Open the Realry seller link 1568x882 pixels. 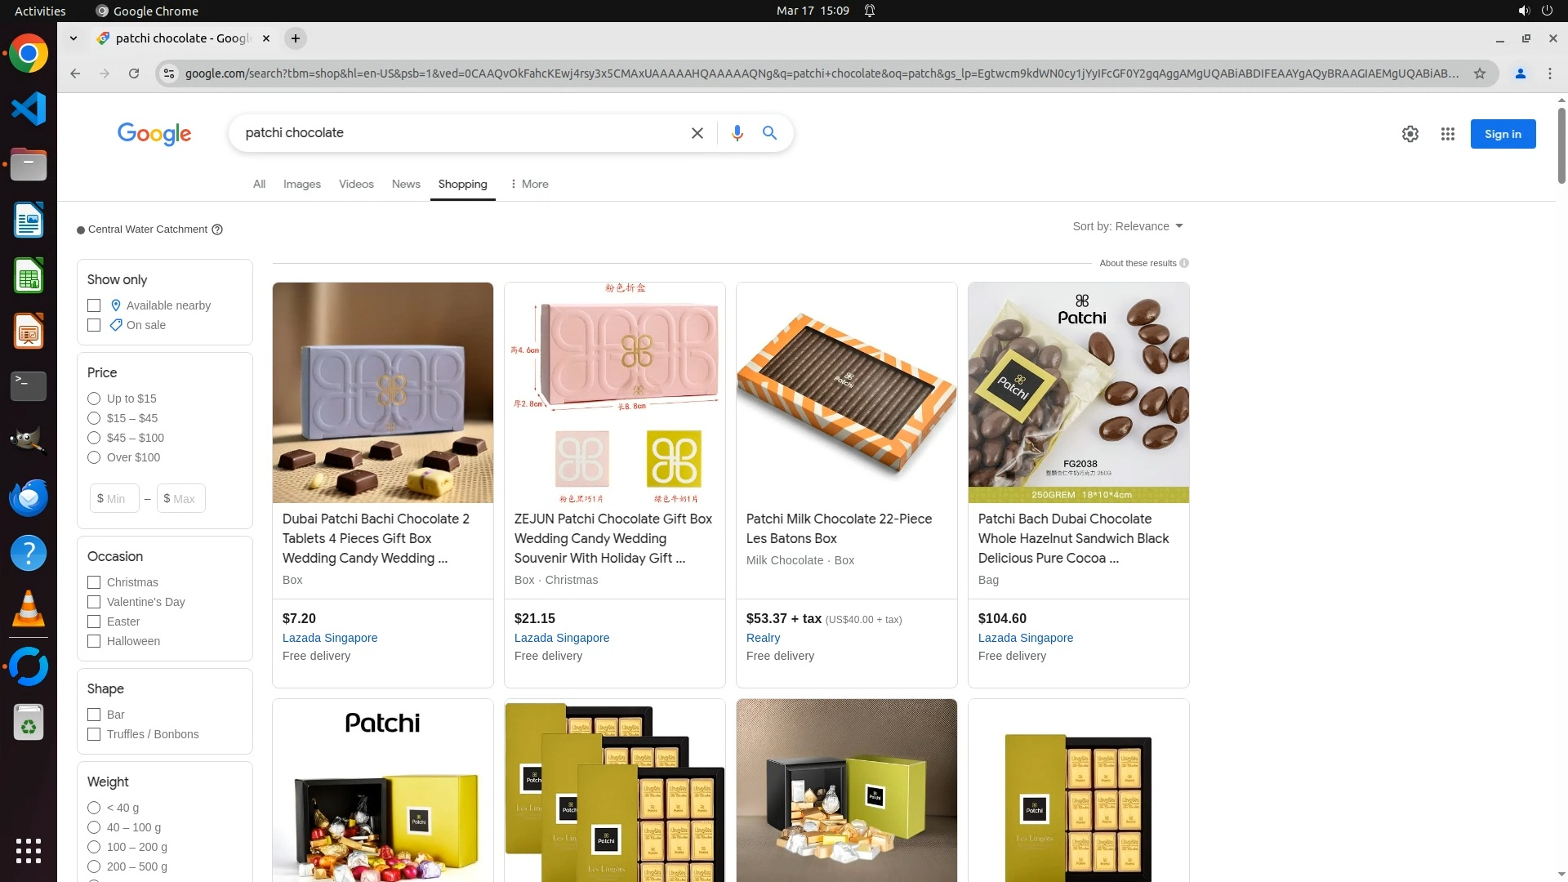click(x=763, y=638)
